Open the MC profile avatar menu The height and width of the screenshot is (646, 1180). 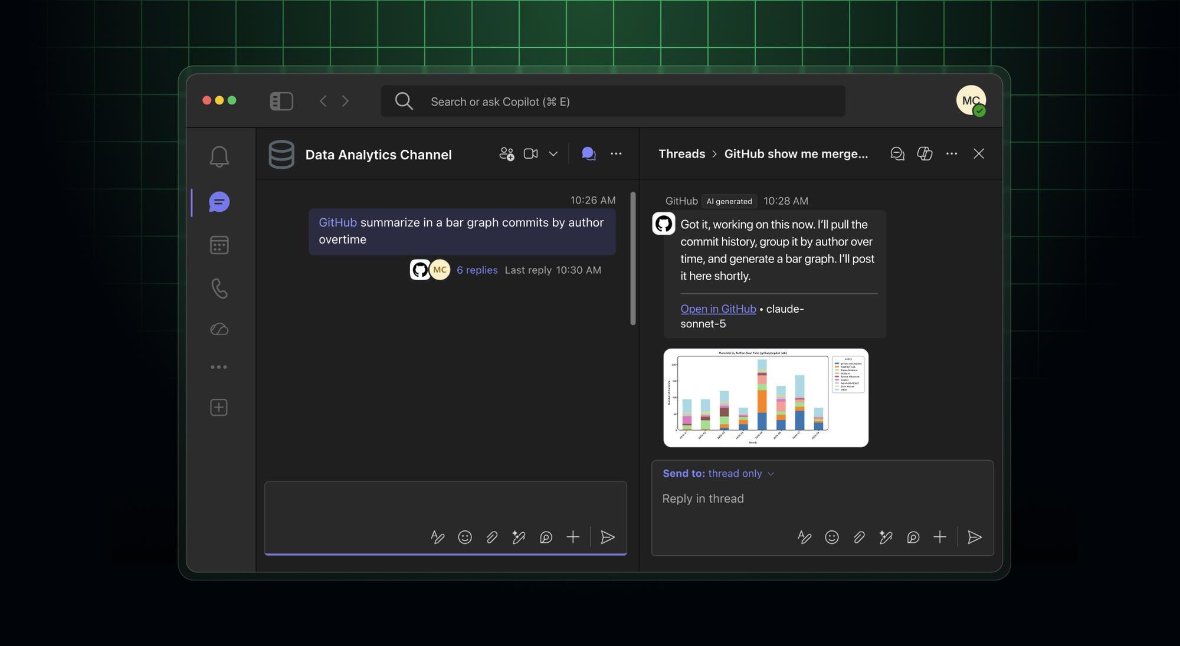(x=971, y=101)
